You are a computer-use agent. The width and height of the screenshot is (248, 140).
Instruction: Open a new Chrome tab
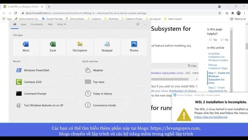(x=49, y=7)
